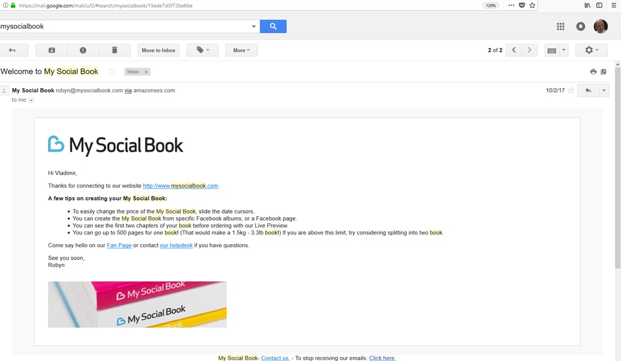Click in the mysocialbook search field
642x361 pixels.
point(125,27)
